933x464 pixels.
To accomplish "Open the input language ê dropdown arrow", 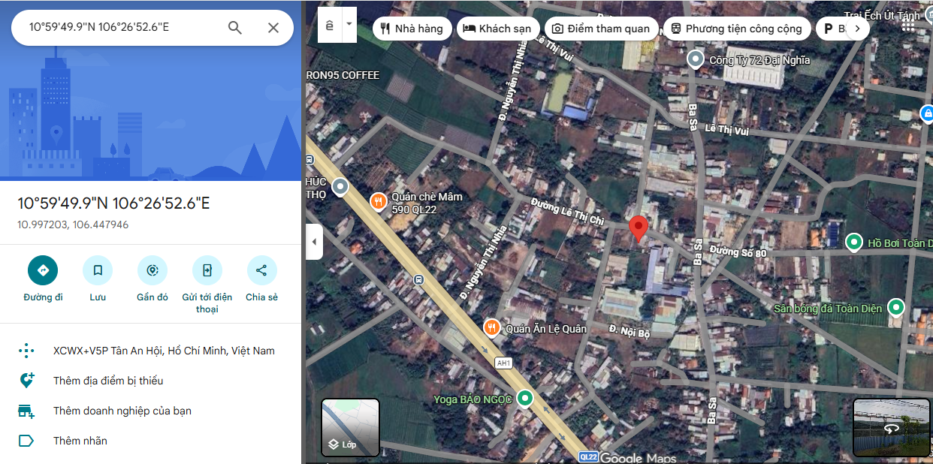I will pyautogui.click(x=349, y=25).
